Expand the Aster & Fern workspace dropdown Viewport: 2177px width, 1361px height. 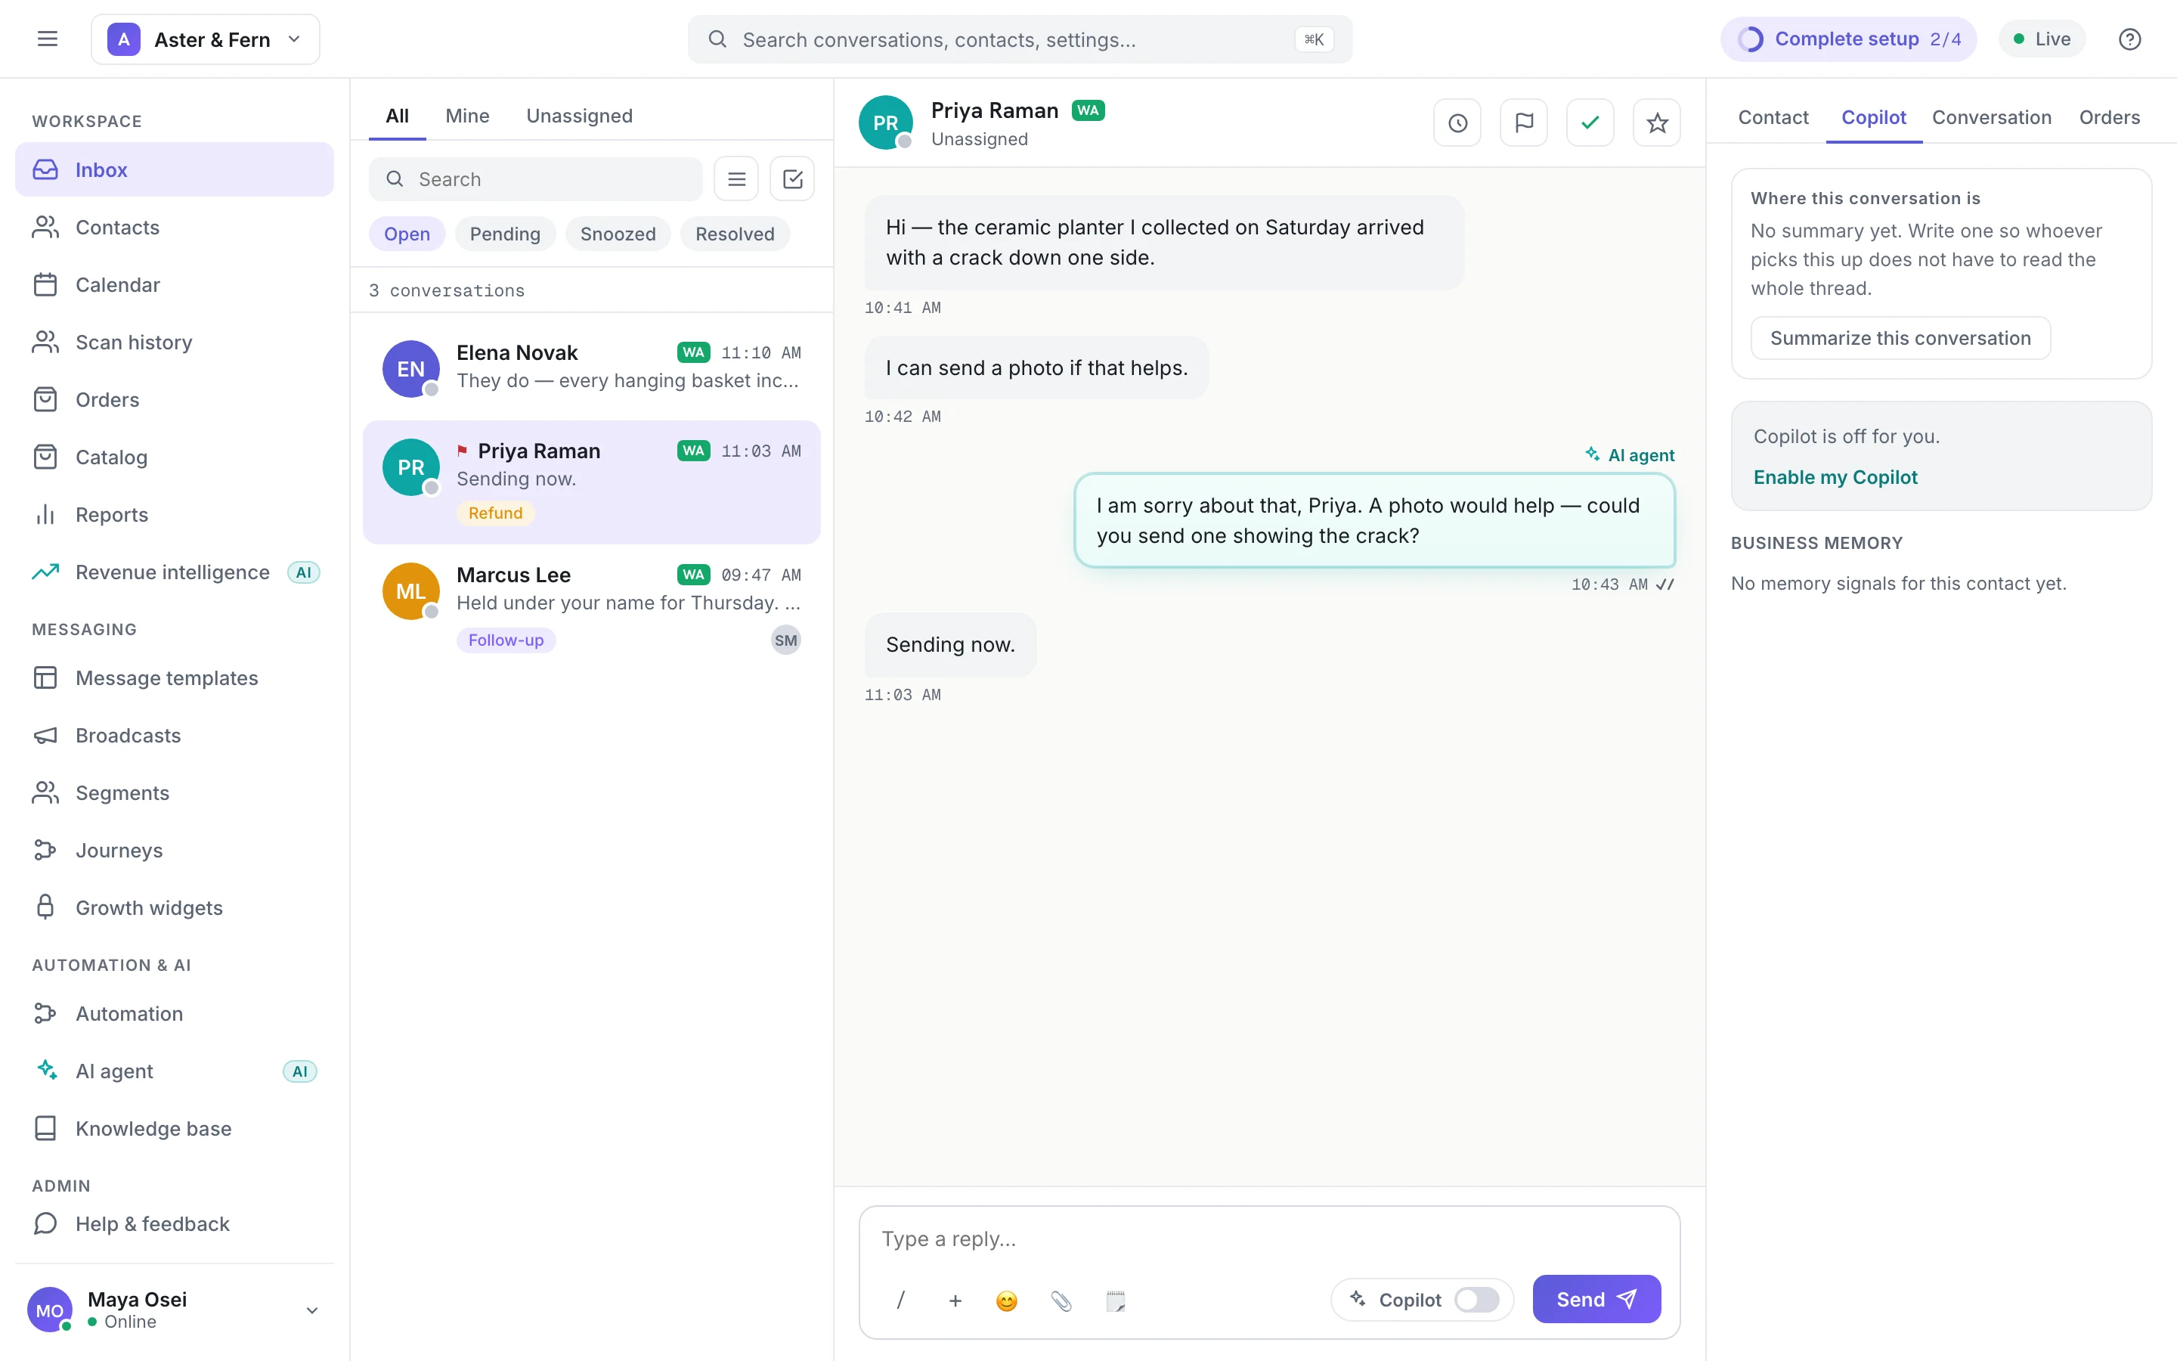[x=205, y=39]
